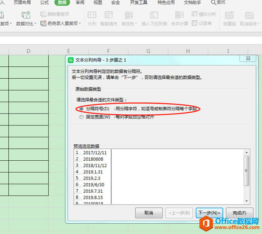
Task: Click preview row 2019.1.31
Action: pos(93,172)
